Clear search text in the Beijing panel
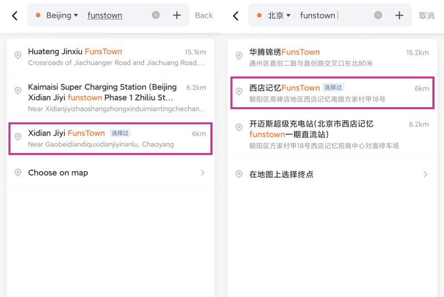This screenshot has height=297, width=444. point(156,15)
